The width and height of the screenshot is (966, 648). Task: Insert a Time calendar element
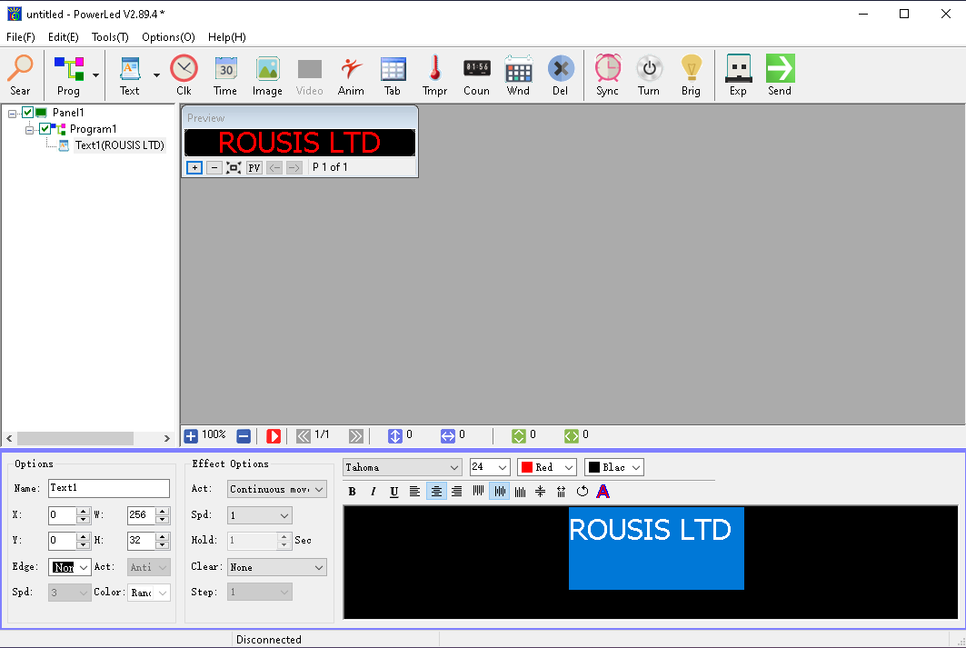click(225, 75)
